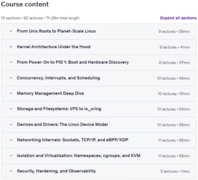Viewport: 198px width, 180px height.
Task: Click chevron beside From Power-On to PID 1
Action: tap(11, 62)
